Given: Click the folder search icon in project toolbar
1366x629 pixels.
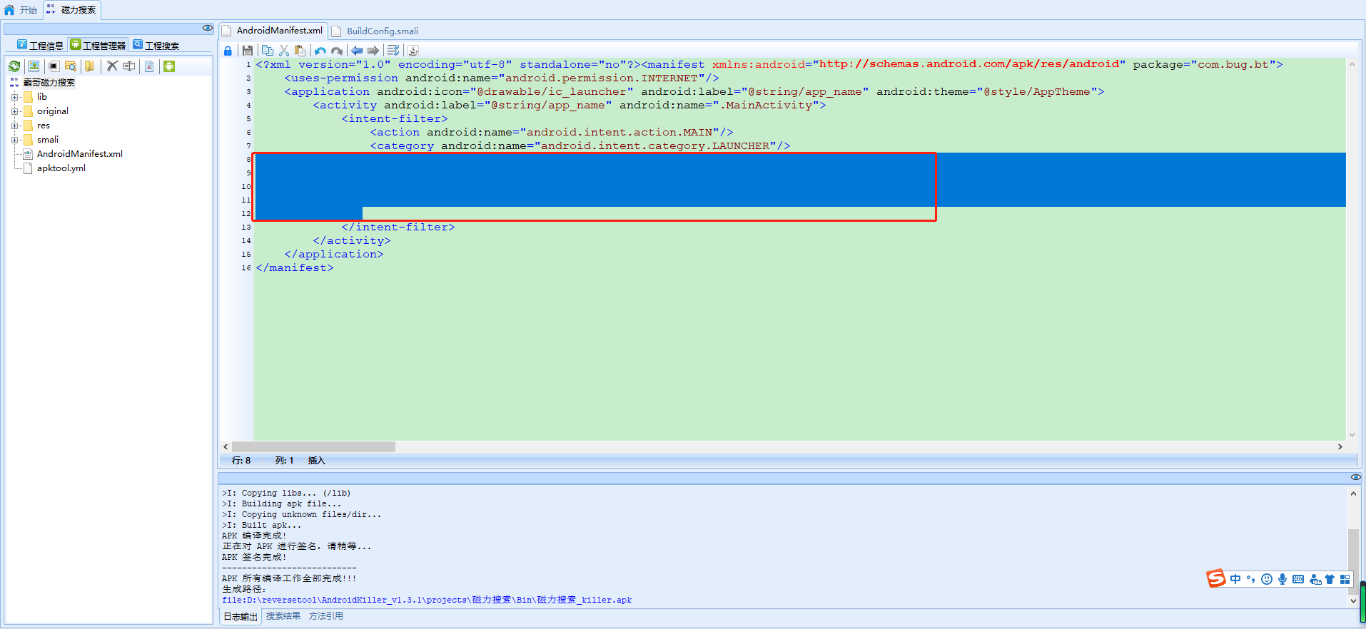Looking at the screenshot, I should tap(70, 66).
